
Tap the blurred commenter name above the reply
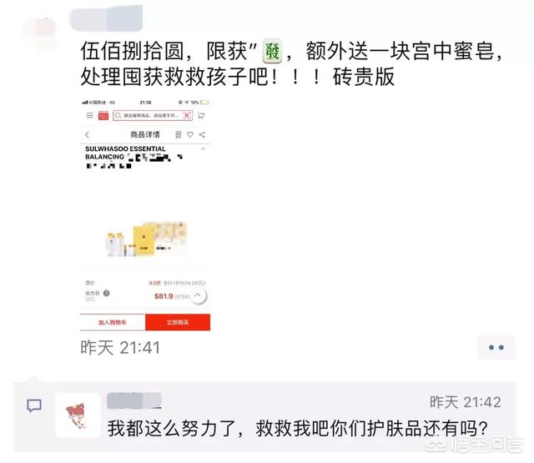pos(134,400)
